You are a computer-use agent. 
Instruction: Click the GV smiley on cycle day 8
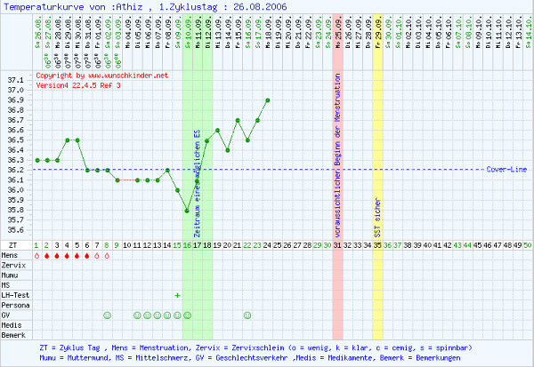point(107,315)
